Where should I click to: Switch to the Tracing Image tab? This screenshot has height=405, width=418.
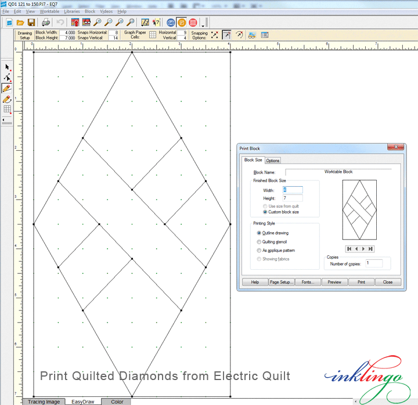(x=44, y=402)
